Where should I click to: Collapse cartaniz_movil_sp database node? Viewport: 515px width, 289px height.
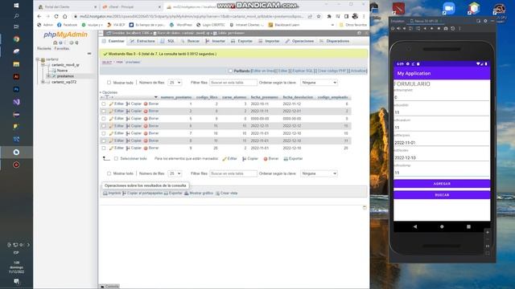tap(43, 65)
